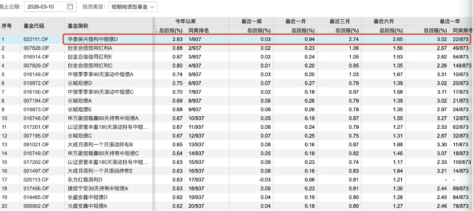Image resolution: width=473 pixels, height=211 pixels.
Task: Click the 最近一周 总回报(%) header
Action: 259,31
